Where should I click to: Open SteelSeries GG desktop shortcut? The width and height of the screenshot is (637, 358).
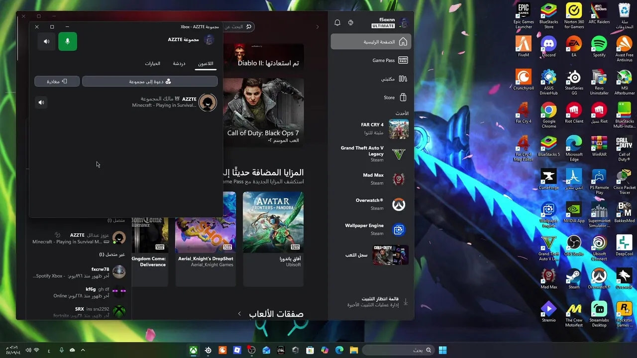tap(574, 82)
